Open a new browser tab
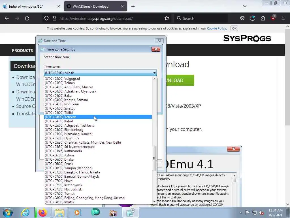The image size is (290, 218). tap(133, 7)
